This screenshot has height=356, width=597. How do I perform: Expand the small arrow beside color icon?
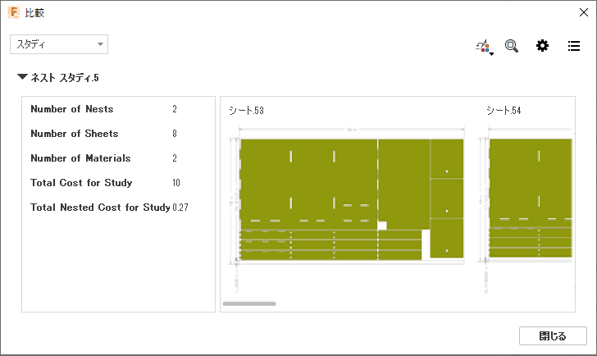tap(491, 54)
